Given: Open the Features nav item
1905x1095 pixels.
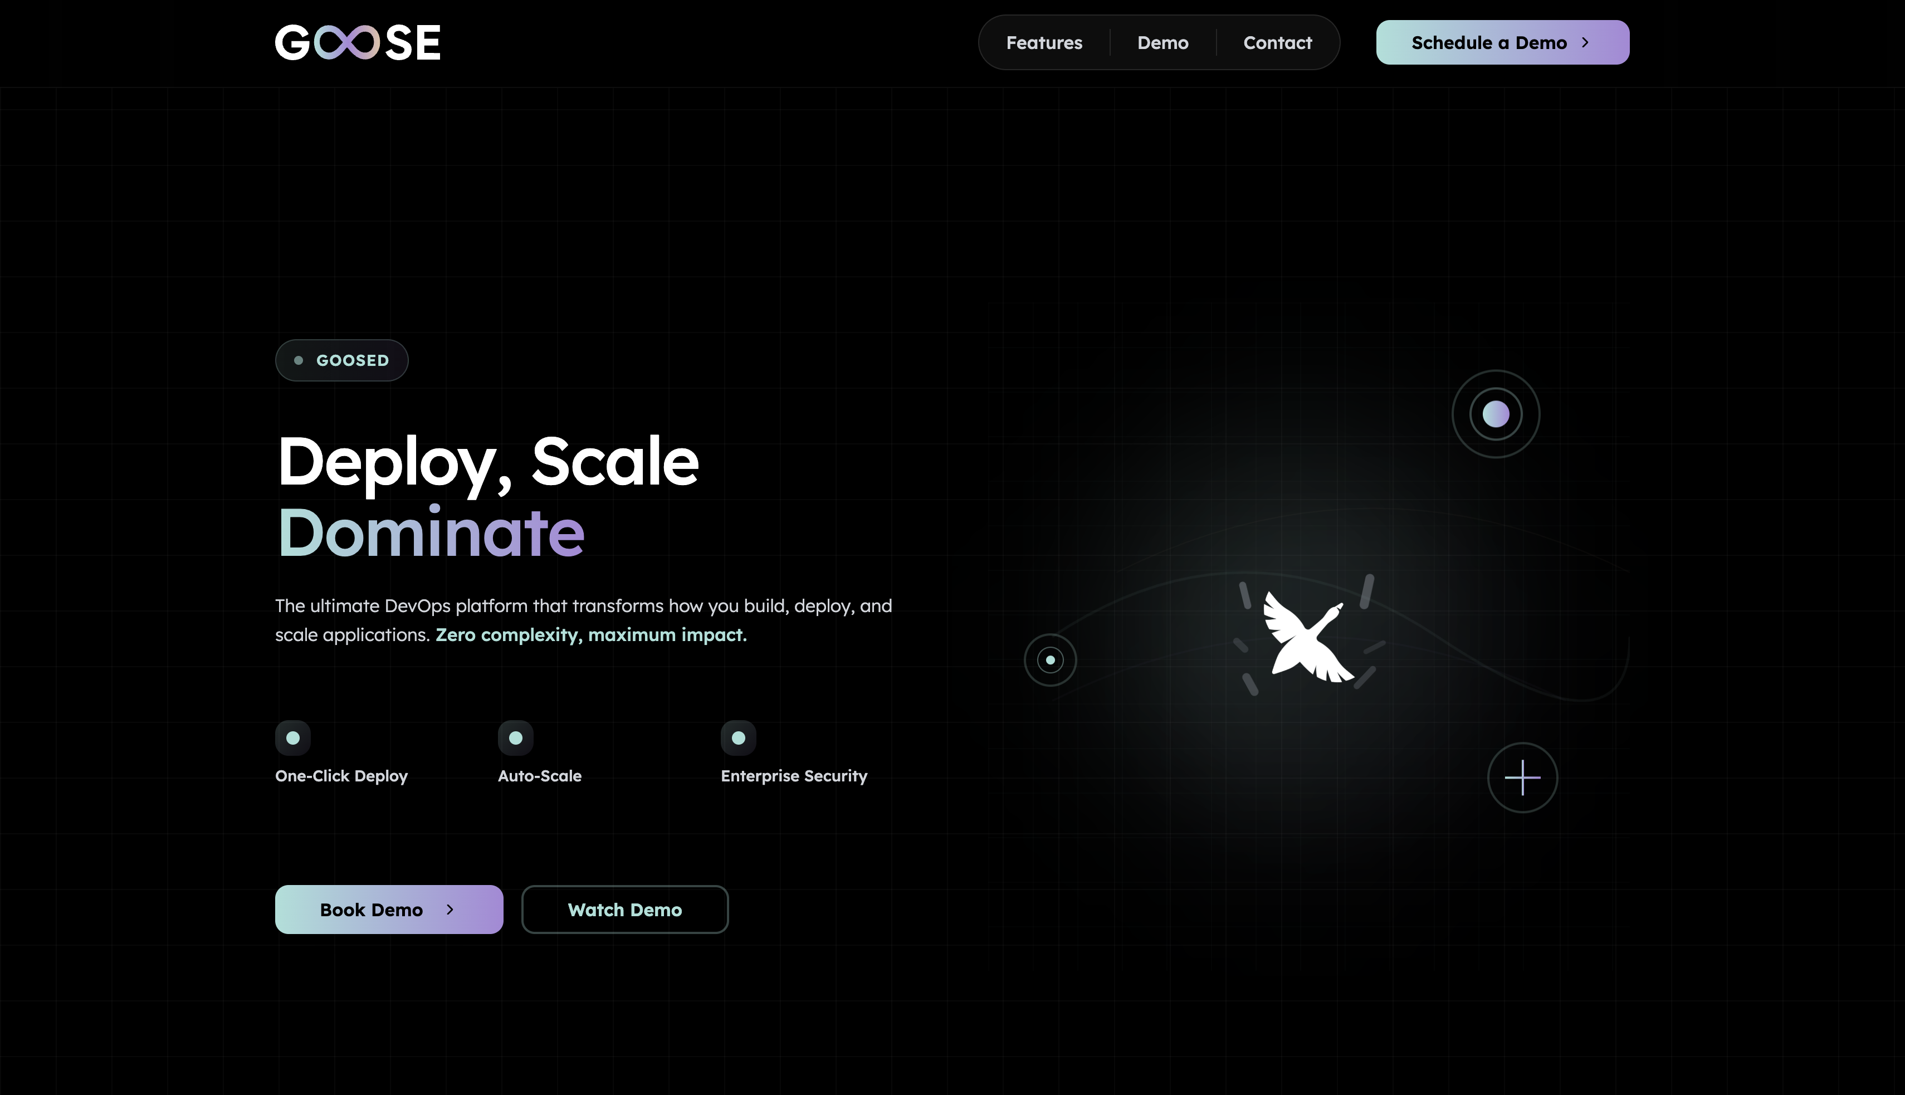Looking at the screenshot, I should pyautogui.click(x=1044, y=43).
